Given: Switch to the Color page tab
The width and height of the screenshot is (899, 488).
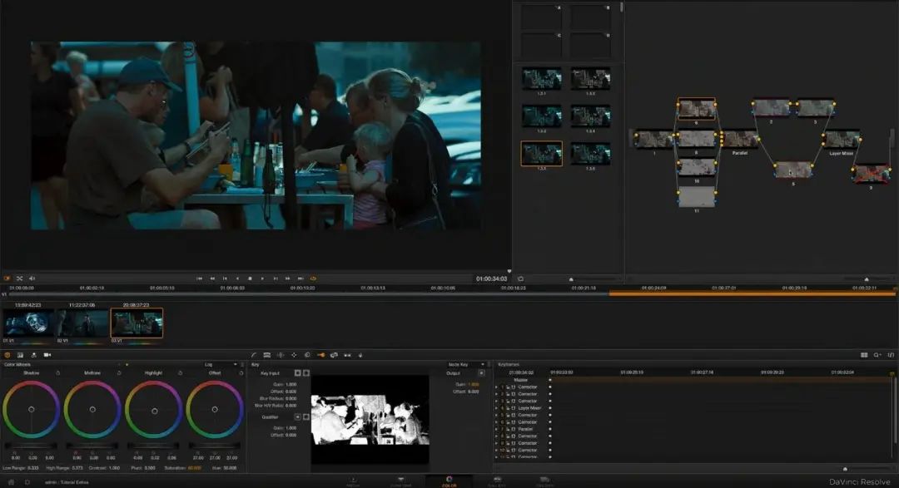Looking at the screenshot, I should pos(449,481).
